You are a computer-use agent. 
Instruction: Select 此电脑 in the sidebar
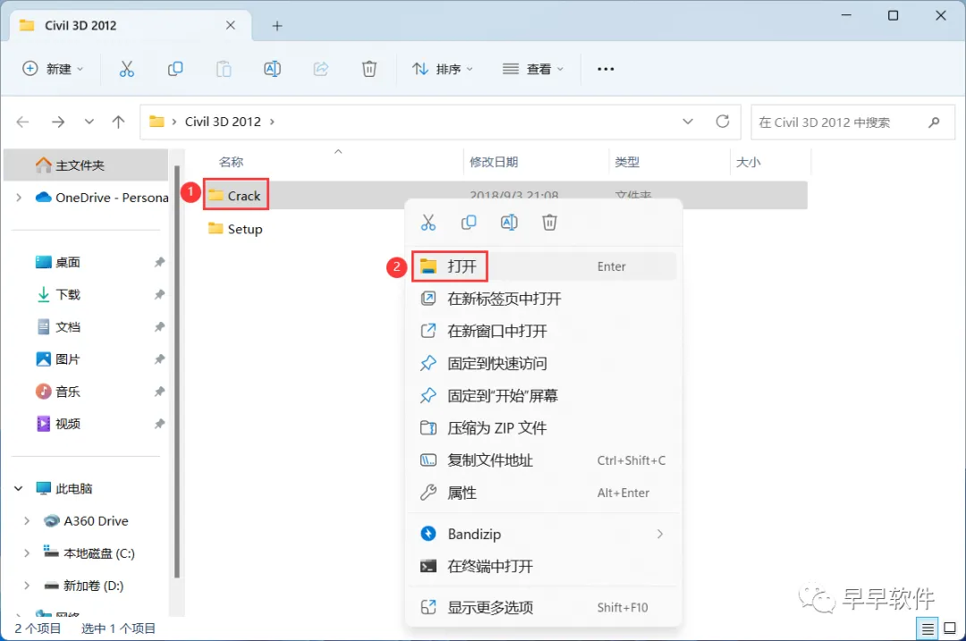tap(64, 488)
